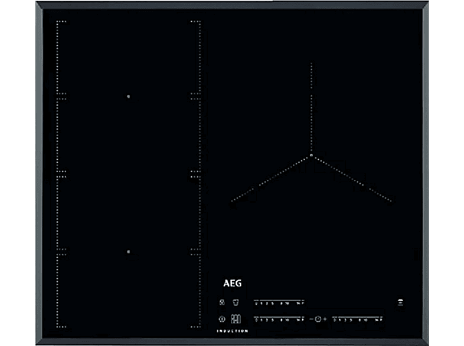Tap the Hob2Hood icon at far right
Viewport: 464px width, 346px height.
(x=401, y=303)
